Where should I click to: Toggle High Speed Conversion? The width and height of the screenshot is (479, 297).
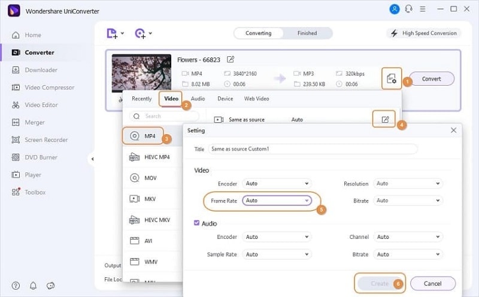pos(424,33)
